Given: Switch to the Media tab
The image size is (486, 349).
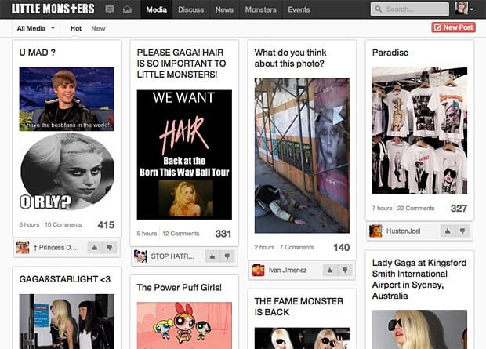Looking at the screenshot, I should 157,9.
